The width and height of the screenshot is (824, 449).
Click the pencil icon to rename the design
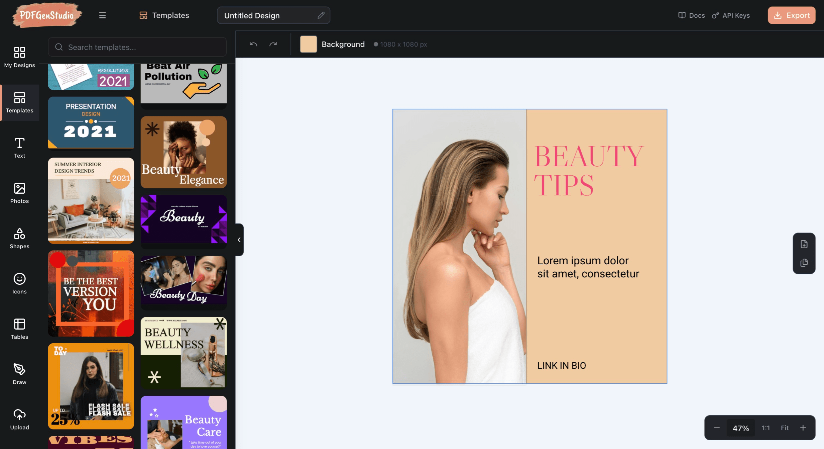(x=321, y=15)
